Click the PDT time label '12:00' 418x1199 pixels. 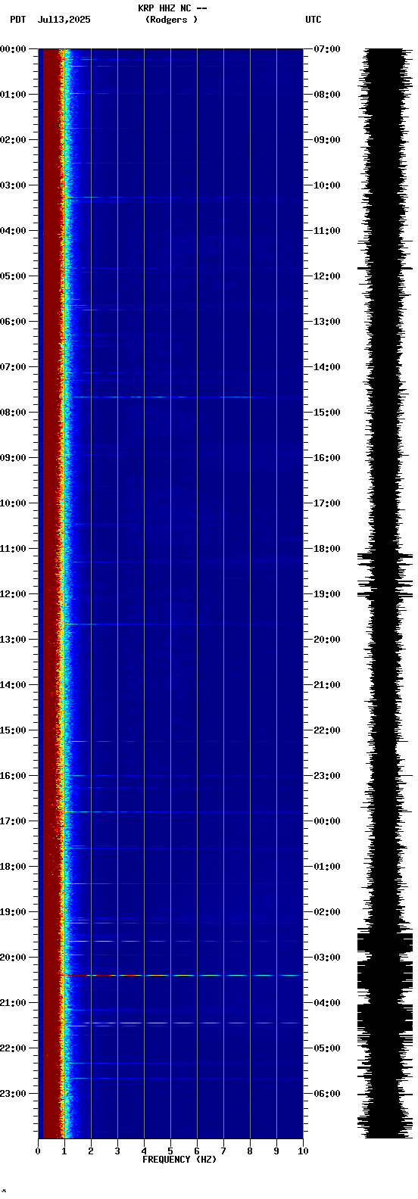tap(14, 594)
